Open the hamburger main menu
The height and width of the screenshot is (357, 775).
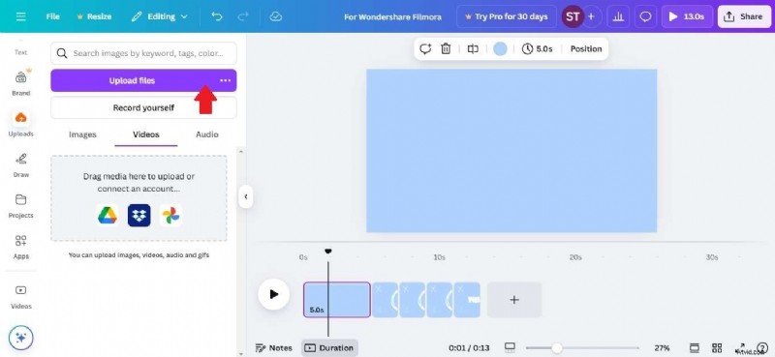point(20,16)
